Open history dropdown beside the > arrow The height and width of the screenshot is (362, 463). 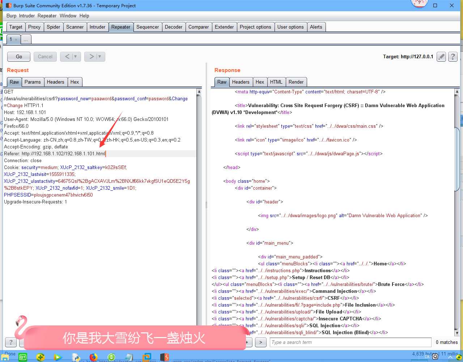click(101, 56)
